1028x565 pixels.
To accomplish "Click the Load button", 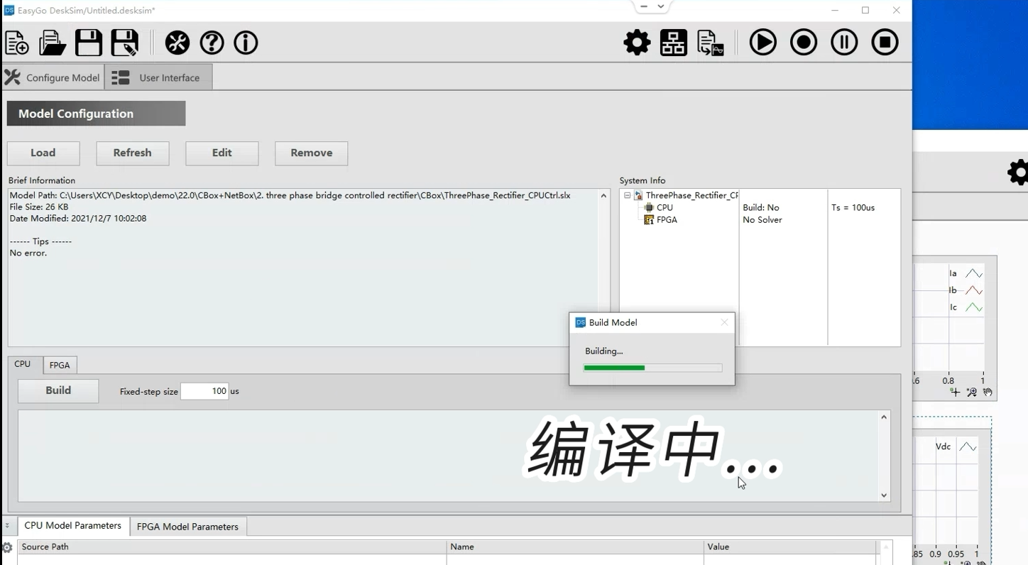I will (x=43, y=153).
